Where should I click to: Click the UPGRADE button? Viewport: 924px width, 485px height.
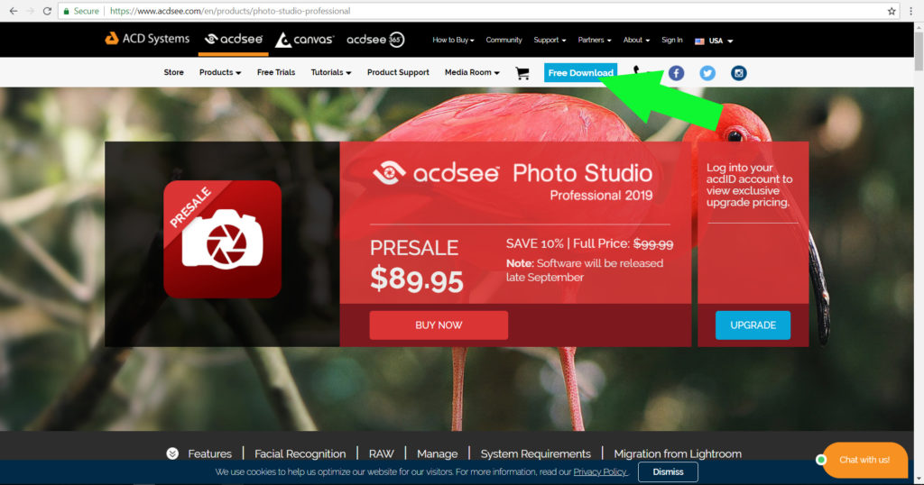753,325
